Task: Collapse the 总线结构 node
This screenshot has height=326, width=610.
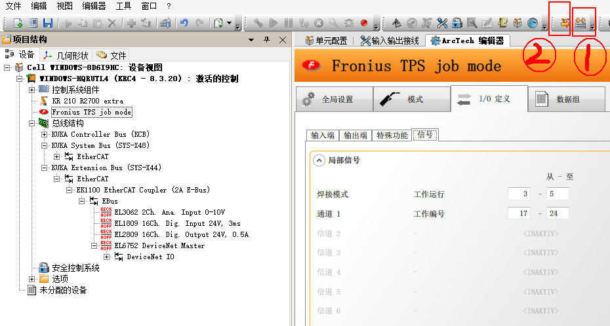Action: (32, 124)
